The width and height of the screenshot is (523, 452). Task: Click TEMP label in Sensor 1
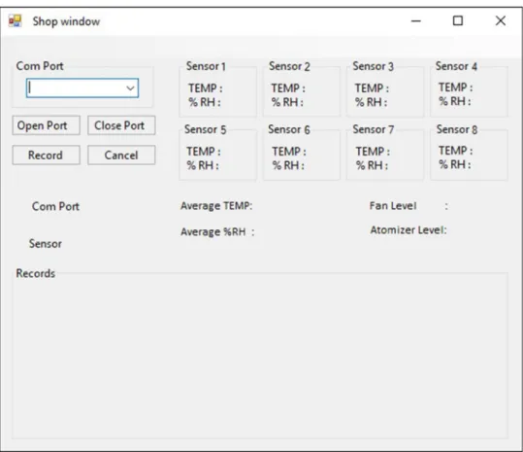[206, 88]
